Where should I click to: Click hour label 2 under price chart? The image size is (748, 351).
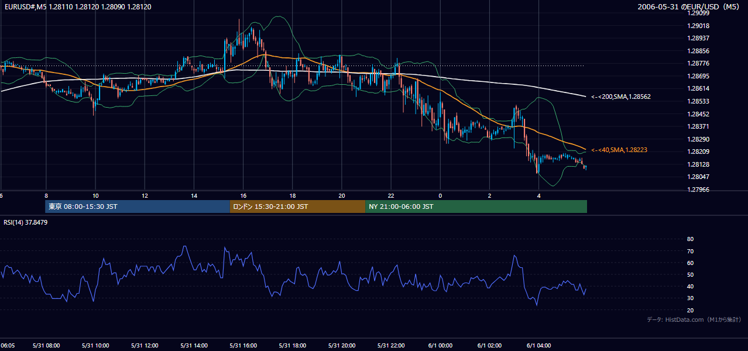click(x=490, y=195)
